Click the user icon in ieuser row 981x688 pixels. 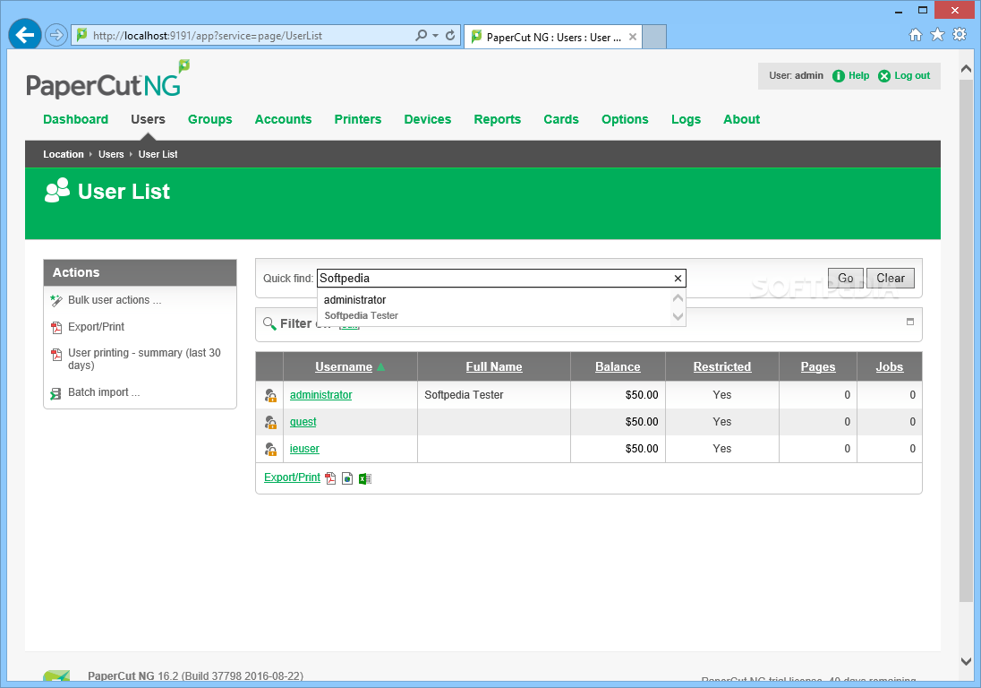pos(270,449)
